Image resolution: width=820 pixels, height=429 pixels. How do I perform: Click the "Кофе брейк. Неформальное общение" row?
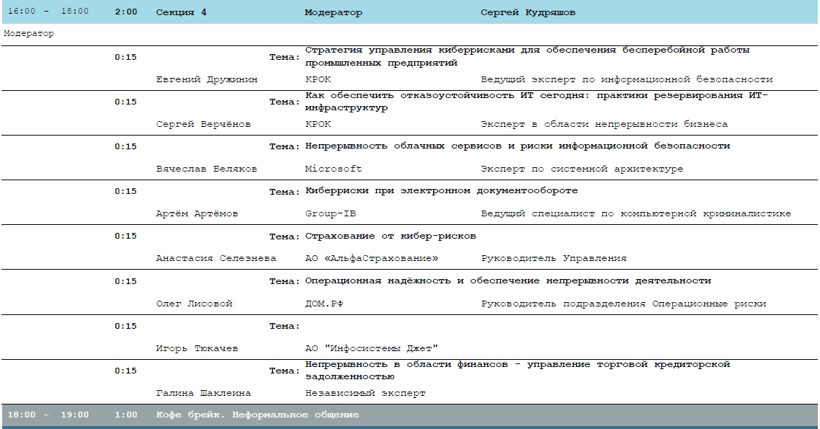tap(257, 415)
